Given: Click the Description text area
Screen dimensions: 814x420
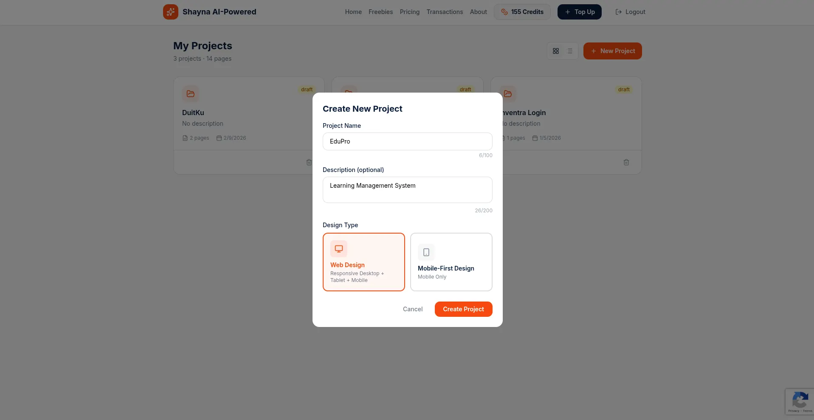Looking at the screenshot, I should coord(407,190).
